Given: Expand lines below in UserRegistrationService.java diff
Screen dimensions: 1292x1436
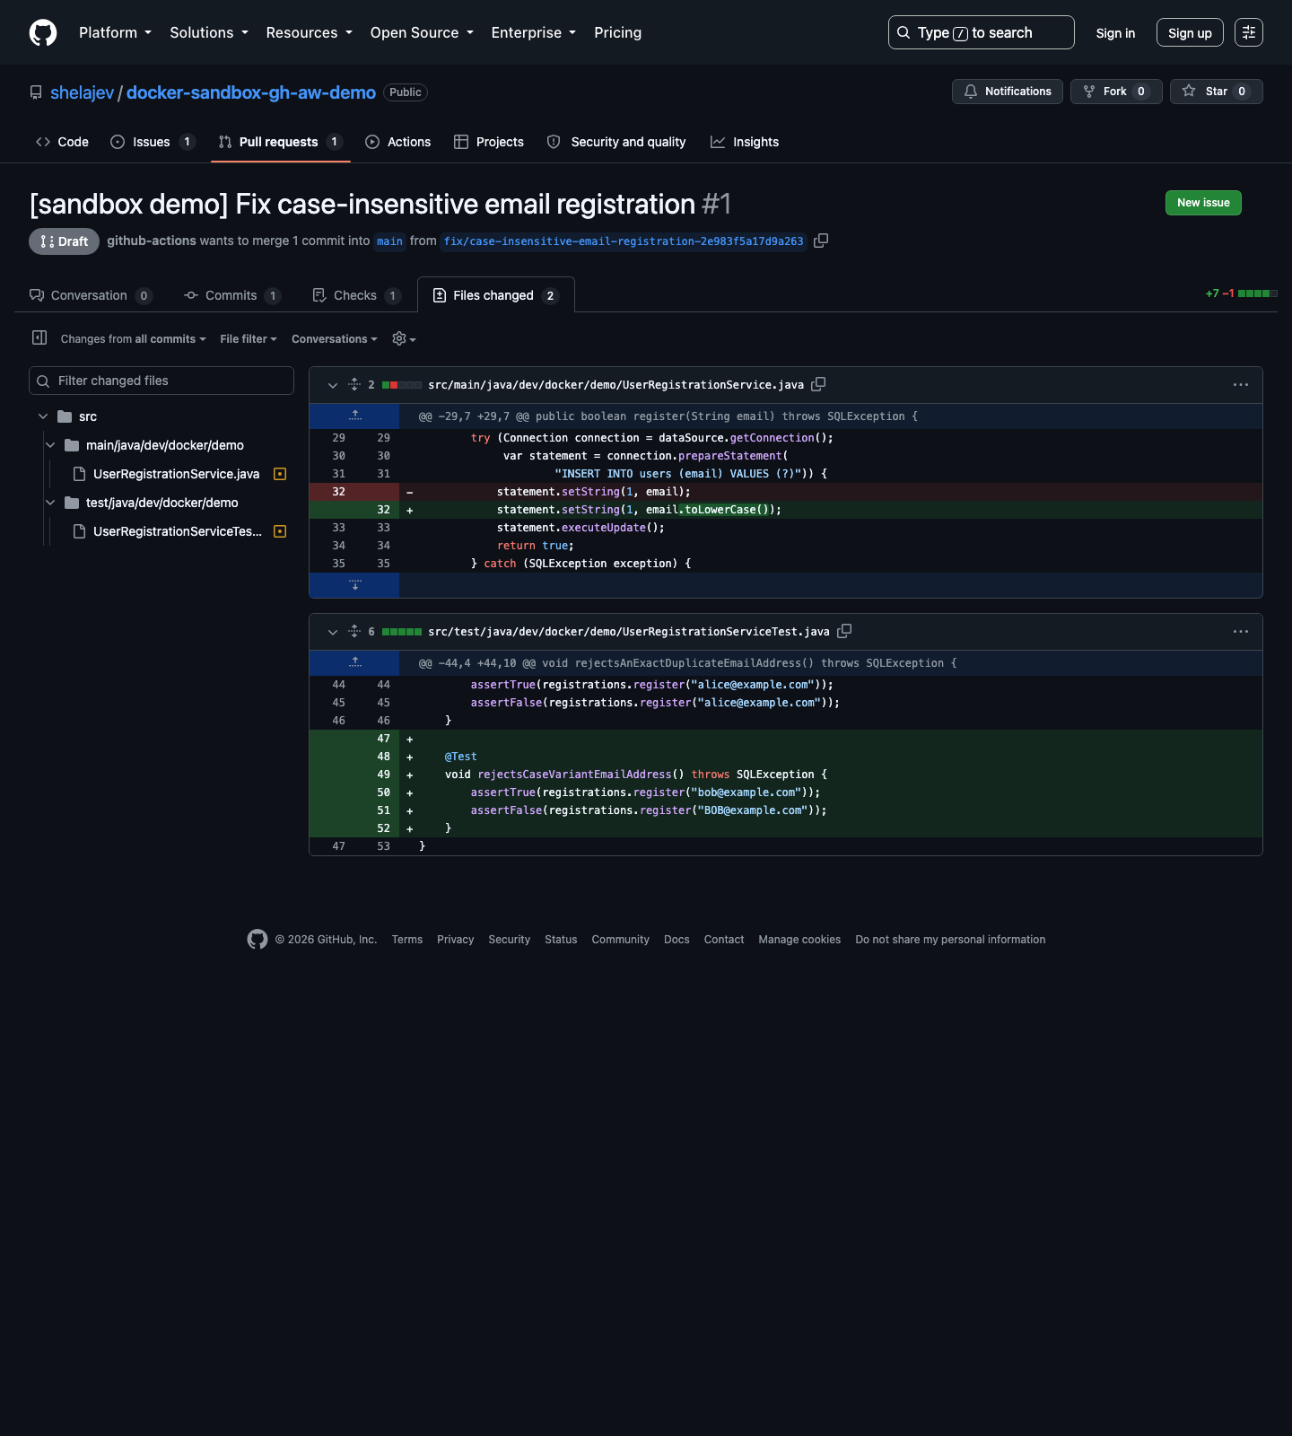Looking at the screenshot, I should tap(354, 585).
